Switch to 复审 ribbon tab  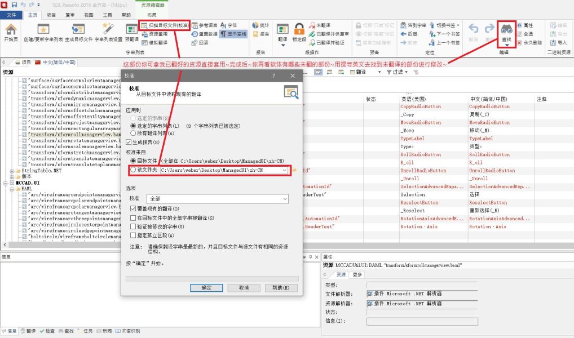70,15
